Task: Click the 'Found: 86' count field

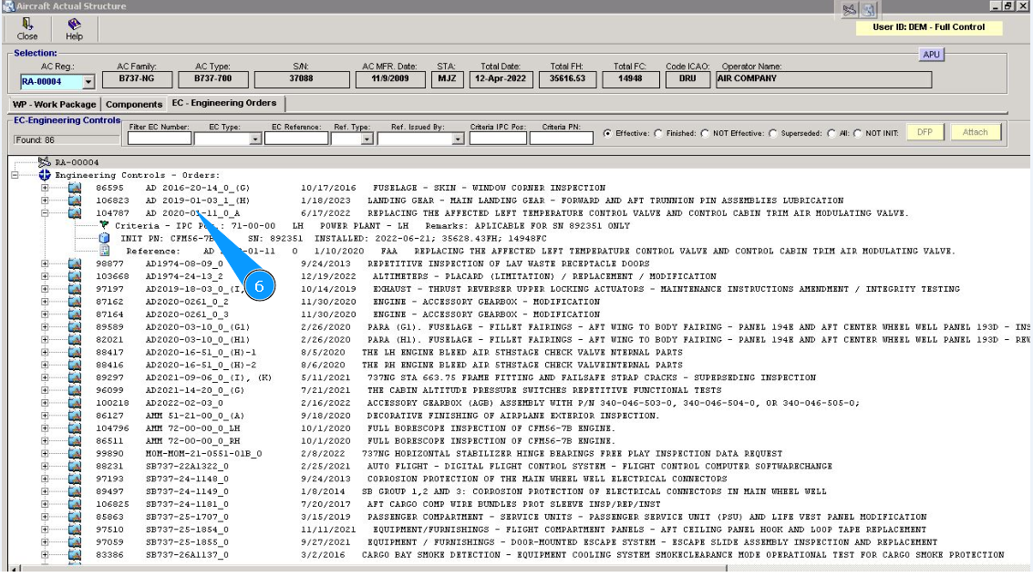Action: click(x=66, y=139)
